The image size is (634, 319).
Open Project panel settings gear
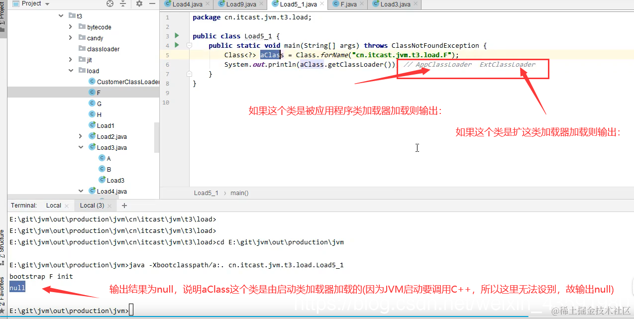tap(139, 3)
